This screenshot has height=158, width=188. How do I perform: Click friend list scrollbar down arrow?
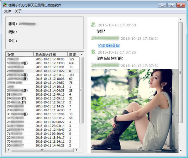(81, 146)
